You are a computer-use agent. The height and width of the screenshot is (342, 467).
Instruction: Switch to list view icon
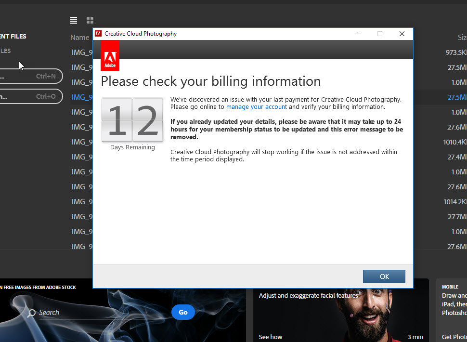(x=74, y=20)
